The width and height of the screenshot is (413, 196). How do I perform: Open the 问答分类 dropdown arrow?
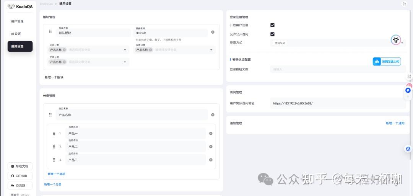[125, 50]
